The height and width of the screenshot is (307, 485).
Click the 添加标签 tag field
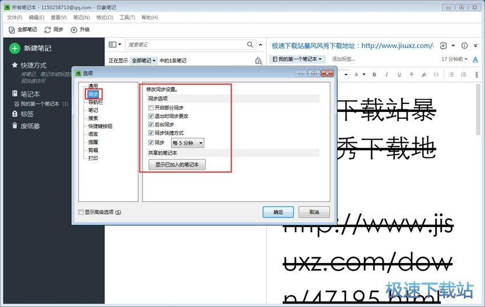343,59
